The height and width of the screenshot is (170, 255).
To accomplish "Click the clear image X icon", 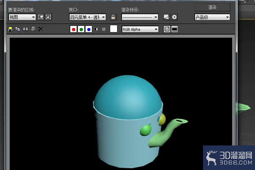I will coord(41,29).
